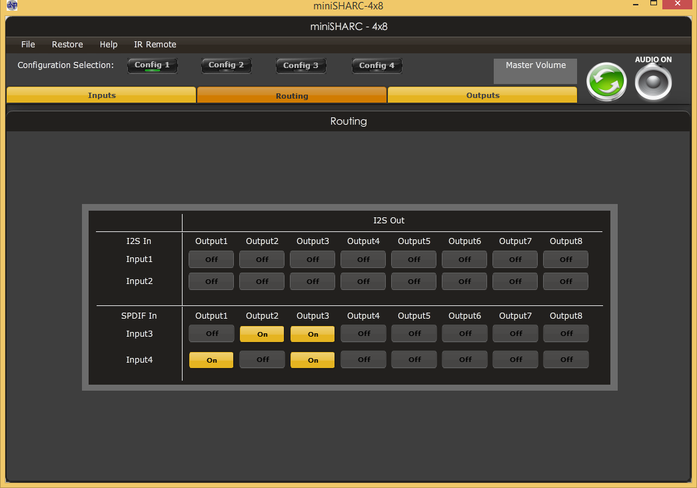
Task: Toggle I2S Input2 to Output8 routing
Action: coord(566,281)
